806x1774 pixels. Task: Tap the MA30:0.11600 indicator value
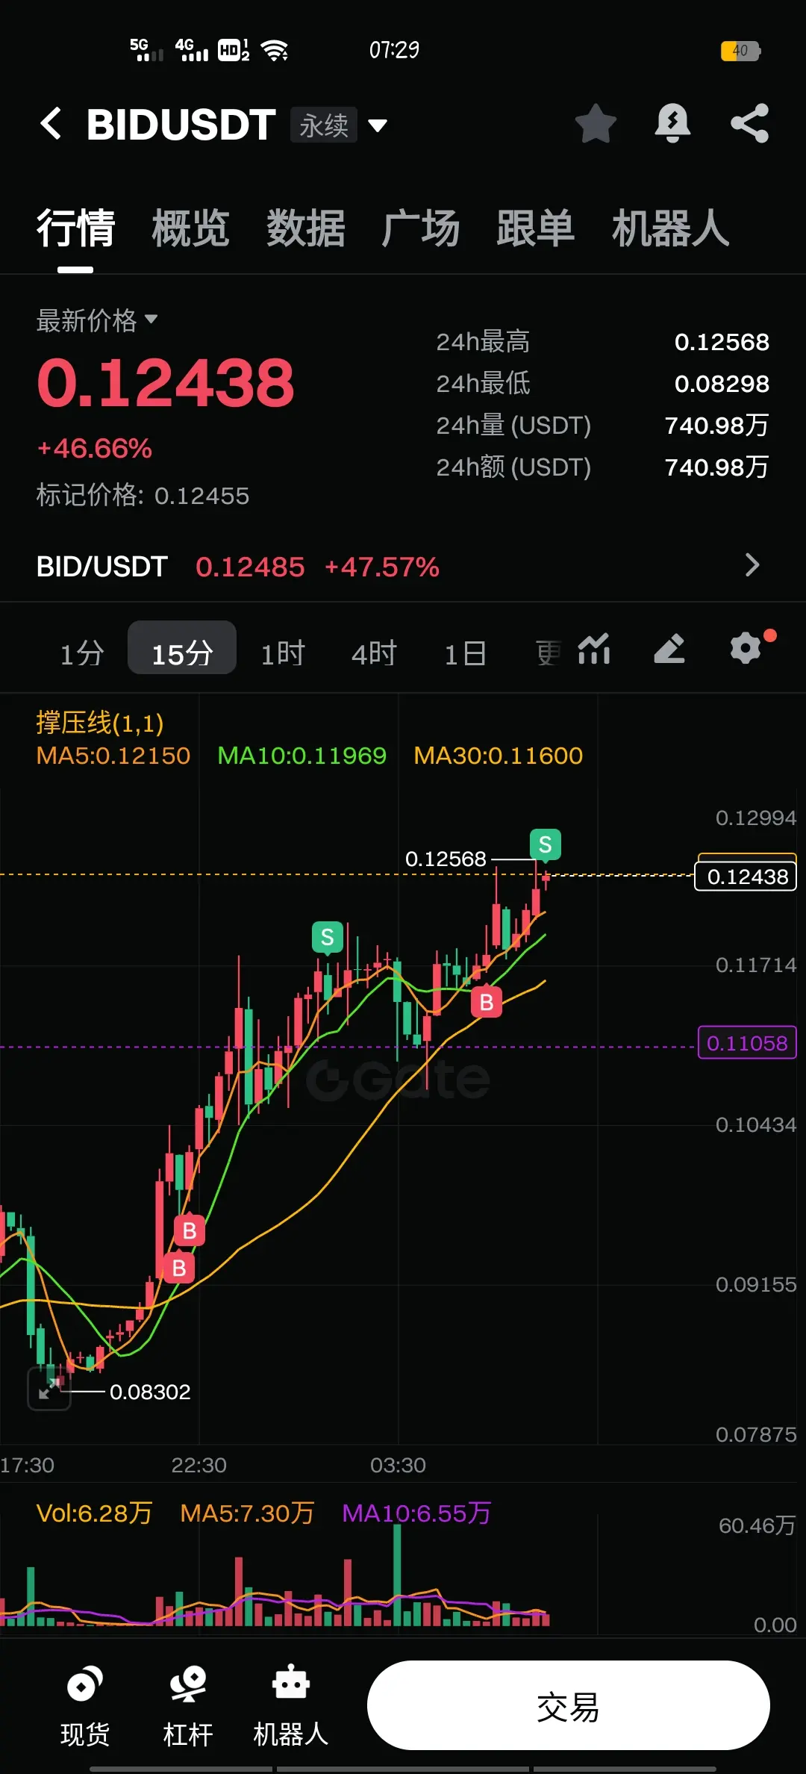499,756
